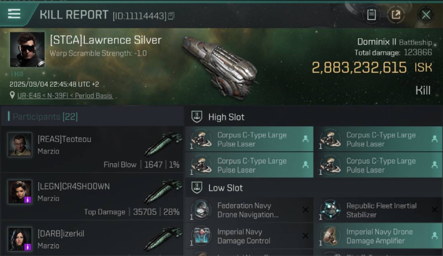Open the clipboard icon in header

point(371,15)
